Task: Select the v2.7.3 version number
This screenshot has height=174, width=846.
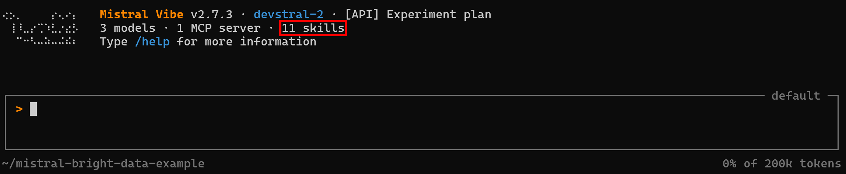Action: [211, 15]
